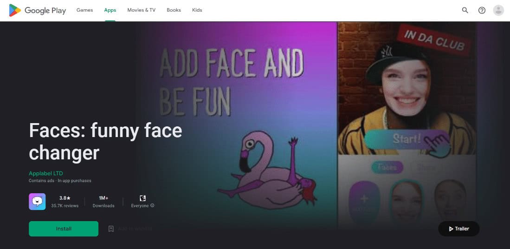Open the Google Play logo home link

[38, 10]
